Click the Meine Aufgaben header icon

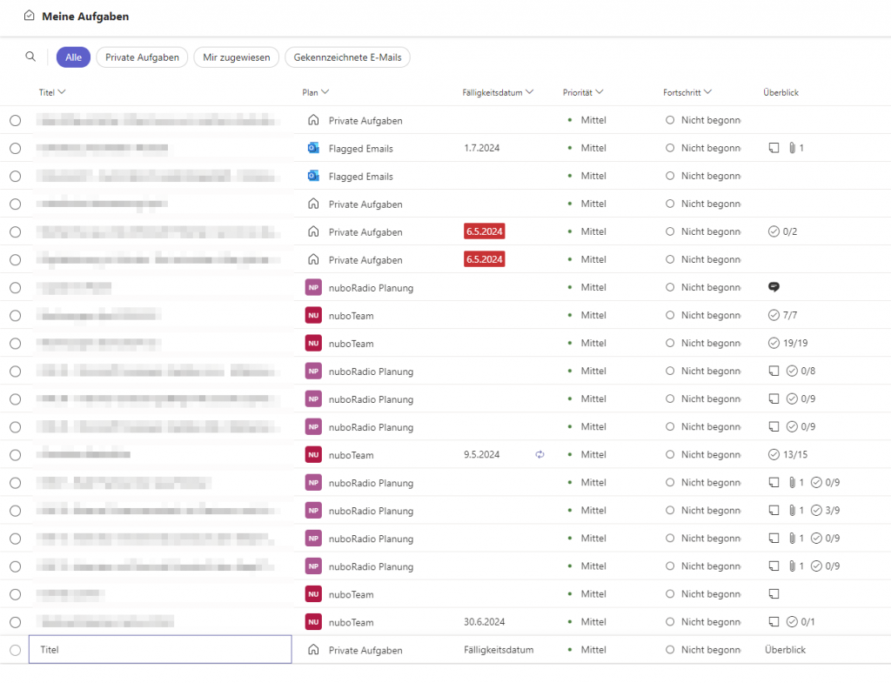click(29, 16)
